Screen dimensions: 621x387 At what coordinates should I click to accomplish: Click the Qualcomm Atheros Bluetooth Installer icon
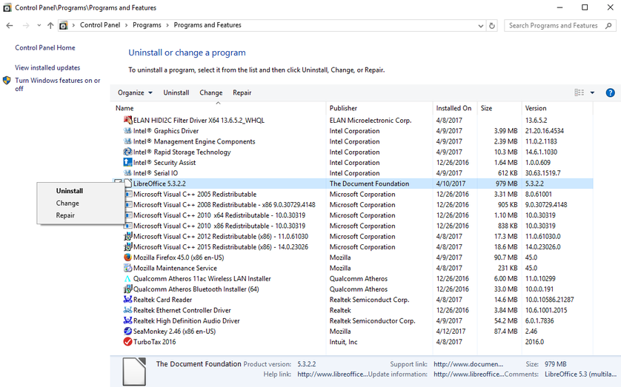pyautogui.click(x=127, y=289)
